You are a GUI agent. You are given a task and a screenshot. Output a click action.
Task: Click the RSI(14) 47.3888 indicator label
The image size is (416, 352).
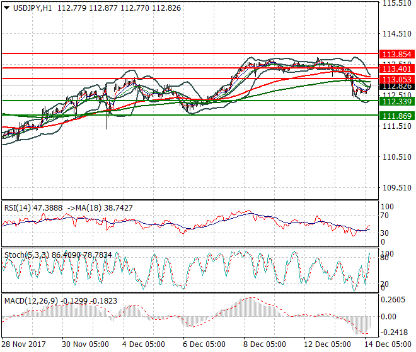click(x=33, y=208)
